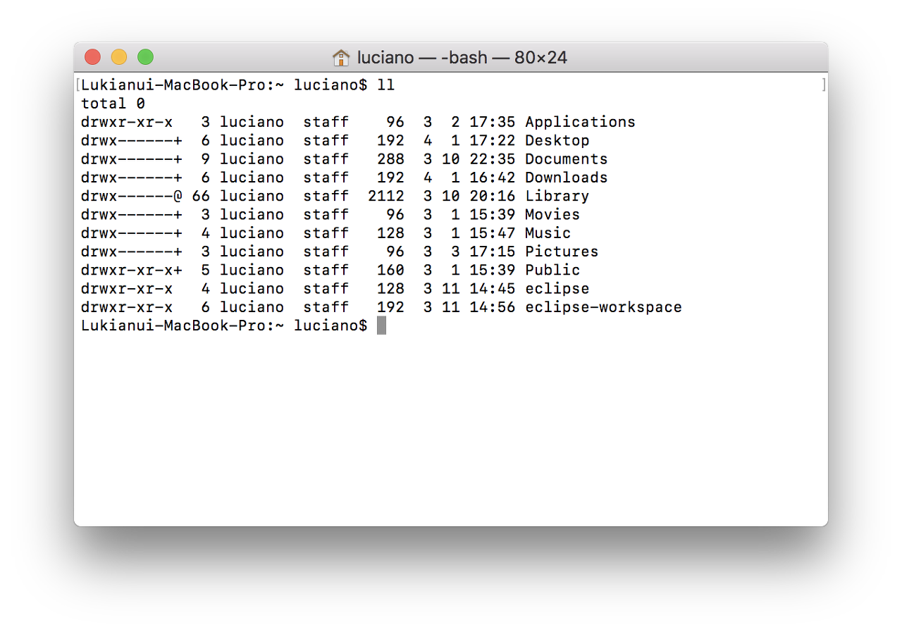Click the "Desktop" directory name

click(557, 140)
